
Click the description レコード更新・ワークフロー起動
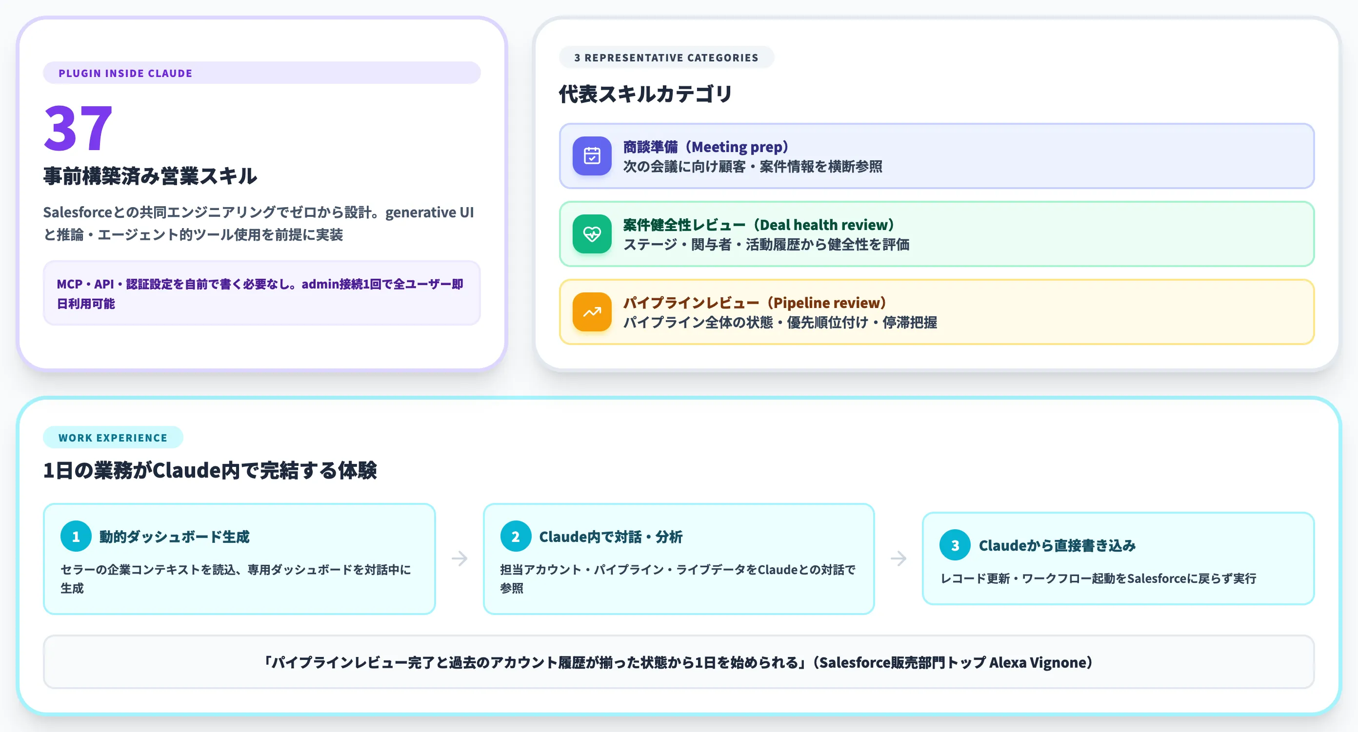(x=1098, y=578)
